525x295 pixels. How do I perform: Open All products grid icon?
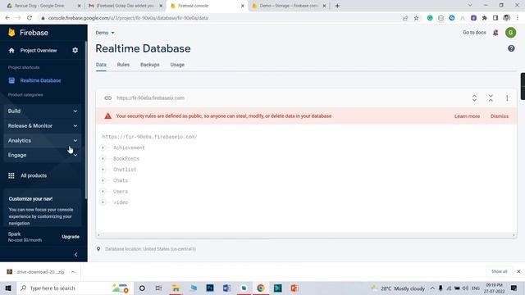point(11,175)
